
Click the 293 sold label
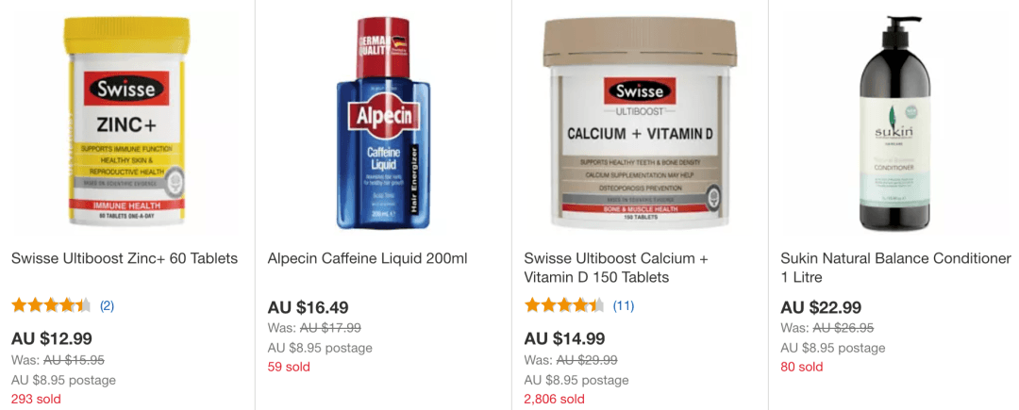click(36, 399)
